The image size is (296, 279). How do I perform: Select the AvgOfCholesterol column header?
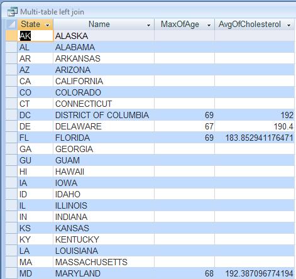point(255,25)
